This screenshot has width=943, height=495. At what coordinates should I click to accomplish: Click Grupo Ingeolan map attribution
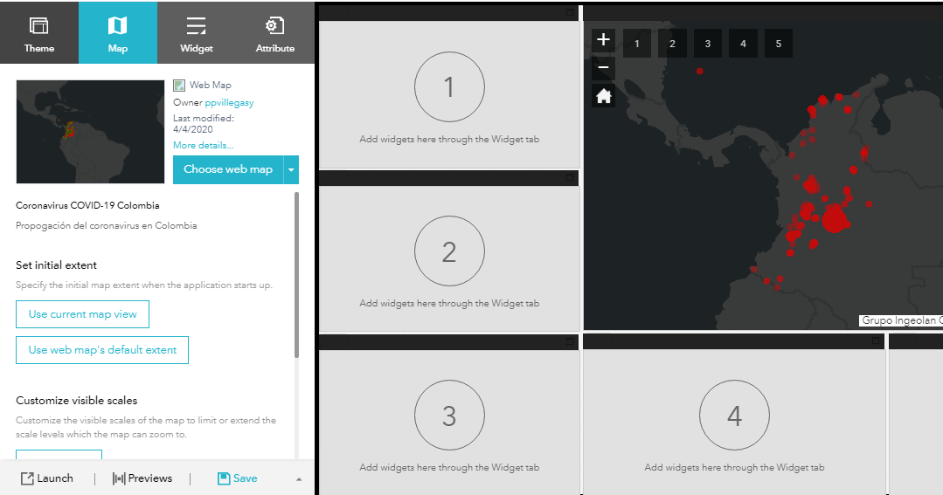(901, 320)
